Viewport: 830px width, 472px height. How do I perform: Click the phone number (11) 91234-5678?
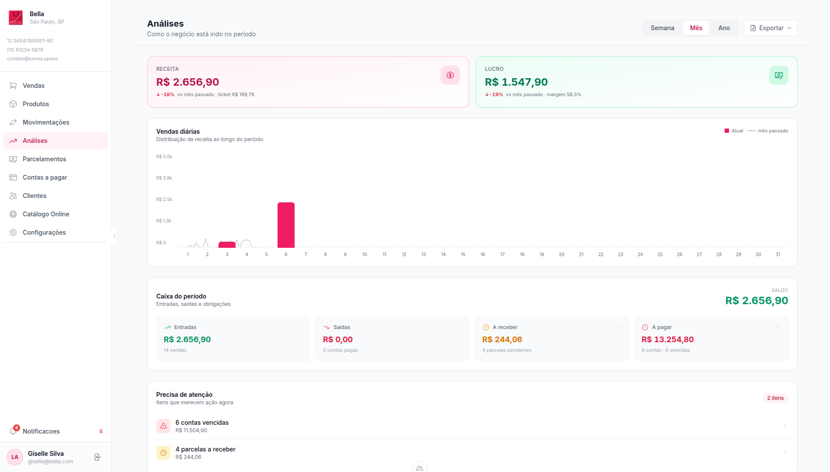click(25, 50)
